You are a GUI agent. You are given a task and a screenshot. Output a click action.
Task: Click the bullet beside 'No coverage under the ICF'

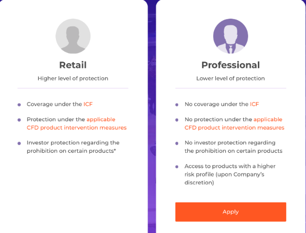(177, 105)
